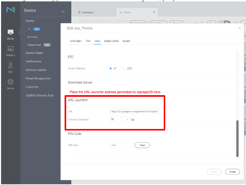The width and height of the screenshot is (246, 185).
Task: Open the Timeout seconds dropdown
Action: click(x=119, y=119)
